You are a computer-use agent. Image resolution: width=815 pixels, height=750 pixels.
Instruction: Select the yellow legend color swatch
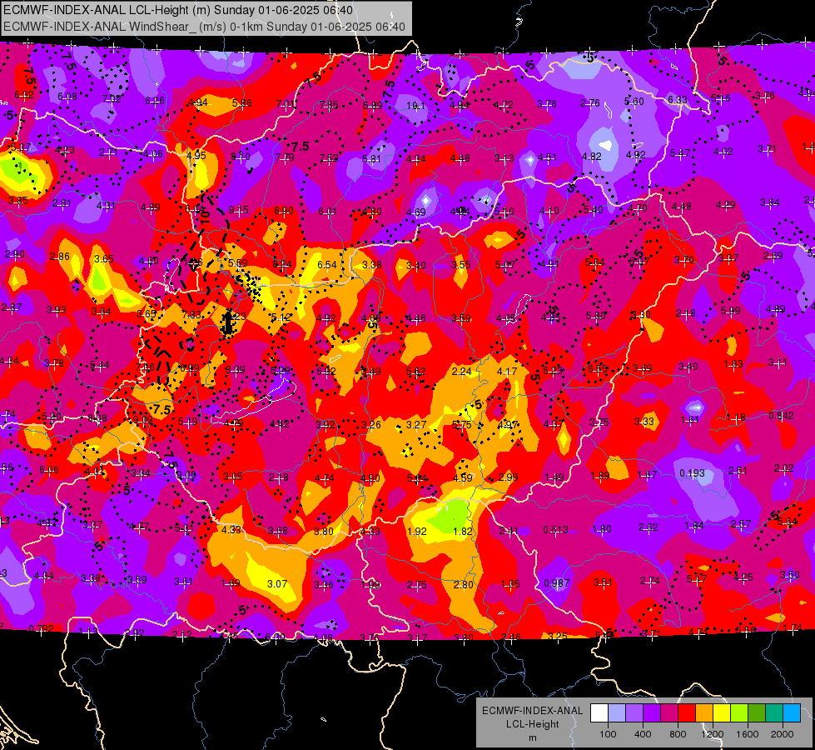(x=722, y=713)
